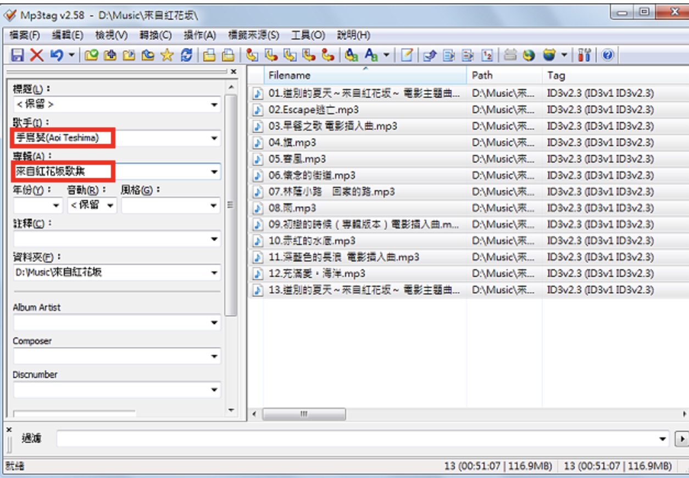Expand the 註釋 (Comment) field dropdown
Viewport: 689px width, 478px height.
point(214,239)
